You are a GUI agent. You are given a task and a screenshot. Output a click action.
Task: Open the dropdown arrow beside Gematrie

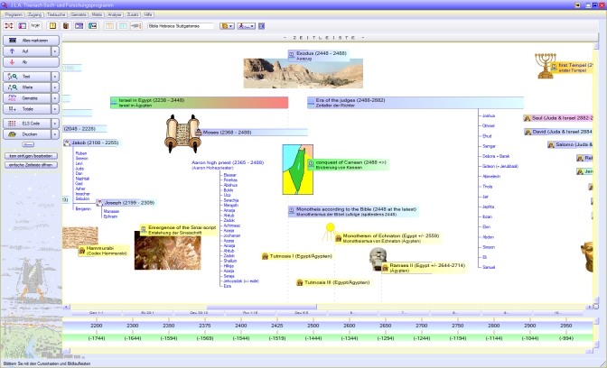(55, 98)
